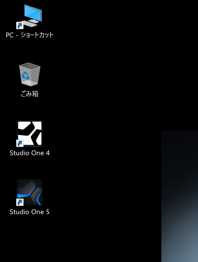Click the "Studio One 4" label text
This screenshot has width=198, height=262.
click(30, 153)
